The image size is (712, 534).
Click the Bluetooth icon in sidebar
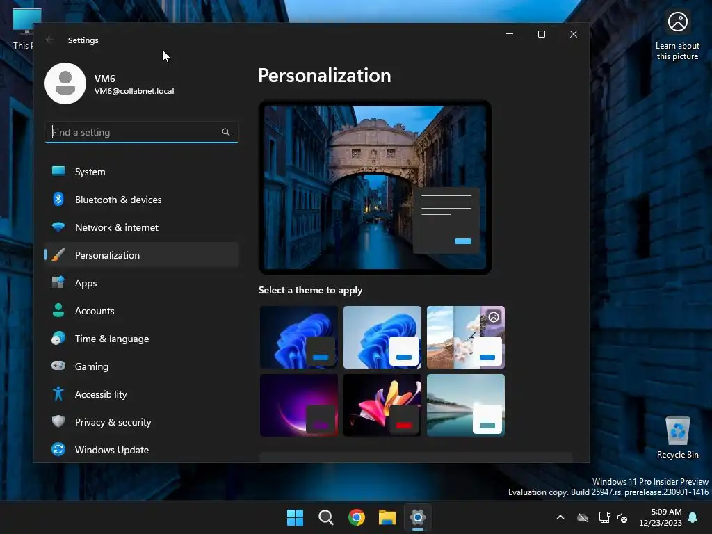[58, 199]
